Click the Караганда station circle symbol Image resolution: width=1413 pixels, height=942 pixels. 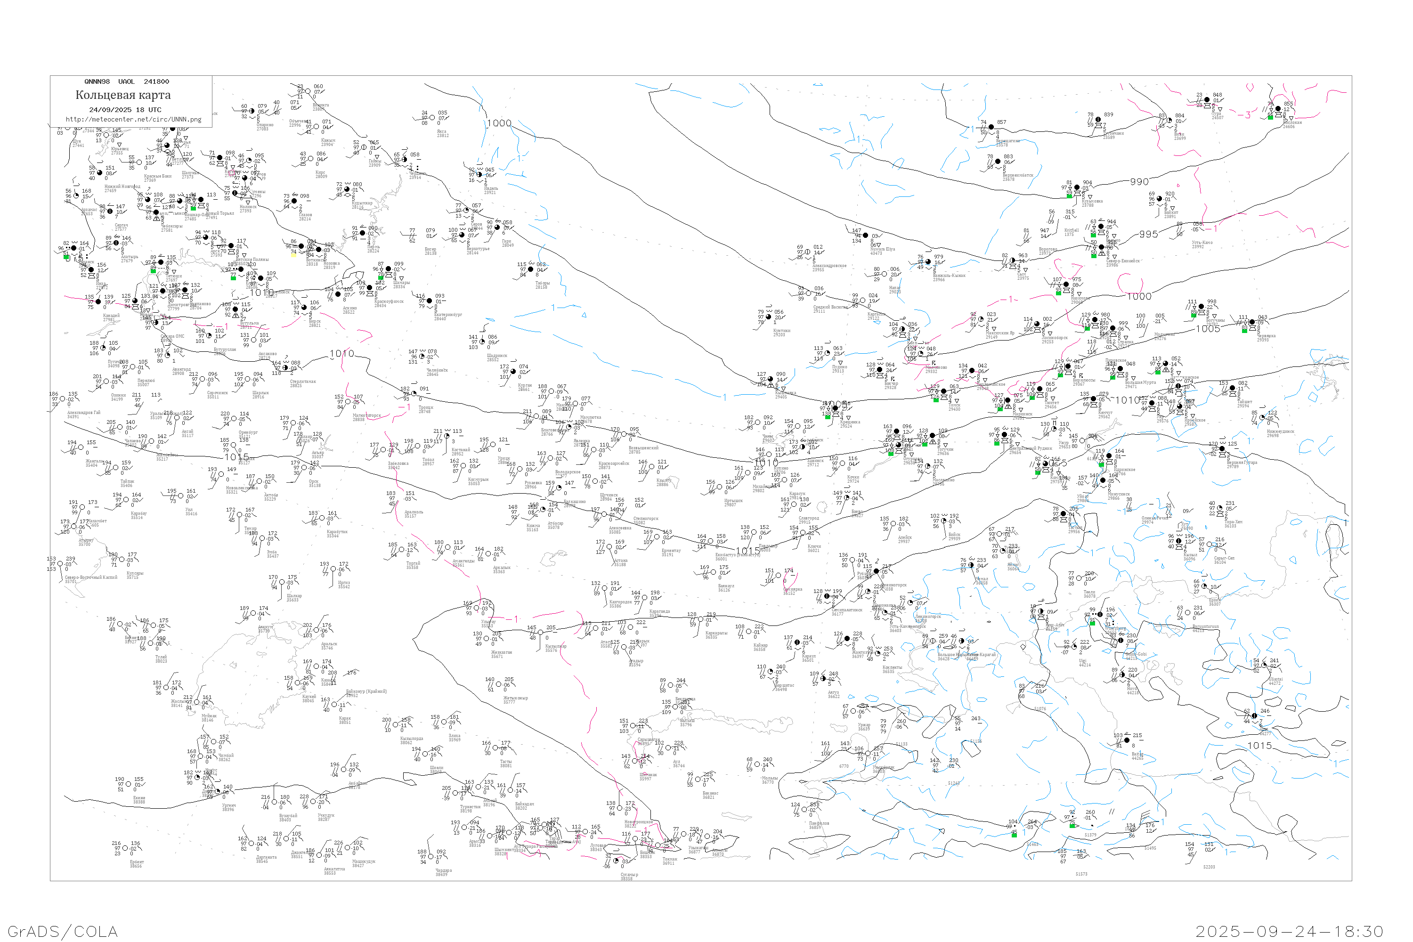(x=645, y=598)
